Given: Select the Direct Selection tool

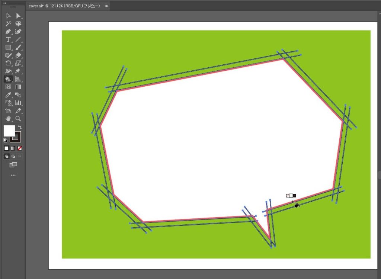Looking at the screenshot, I should pyautogui.click(x=18, y=16).
